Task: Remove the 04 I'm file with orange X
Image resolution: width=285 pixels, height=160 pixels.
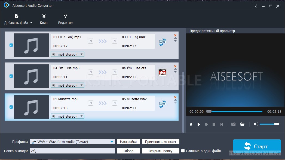Action: click(175, 66)
